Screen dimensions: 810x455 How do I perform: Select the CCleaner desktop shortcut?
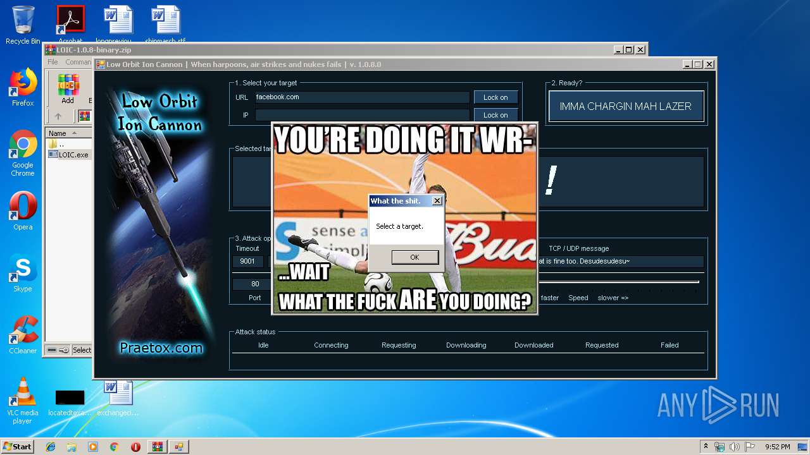click(x=23, y=335)
